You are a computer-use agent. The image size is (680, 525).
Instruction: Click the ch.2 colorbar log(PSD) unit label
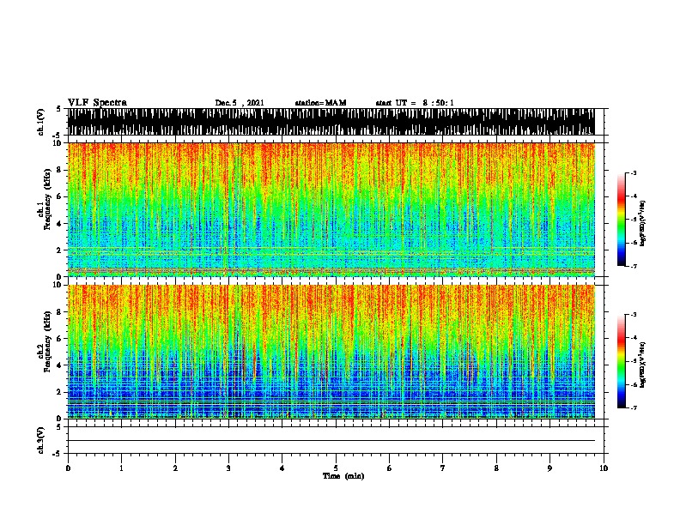tap(643, 365)
